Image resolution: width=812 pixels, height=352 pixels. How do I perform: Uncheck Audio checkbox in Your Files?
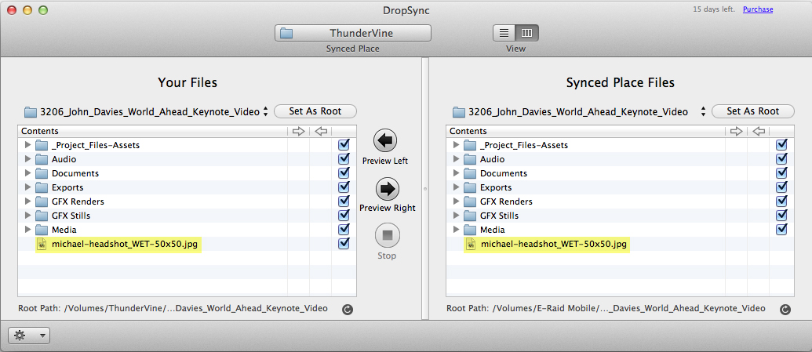344,159
